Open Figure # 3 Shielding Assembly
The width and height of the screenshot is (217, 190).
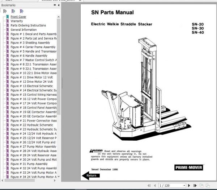coord(30,43)
